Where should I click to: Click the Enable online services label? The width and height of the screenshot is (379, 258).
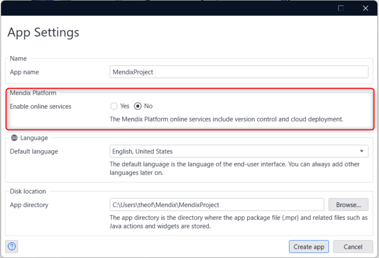pyautogui.click(x=40, y=106)
